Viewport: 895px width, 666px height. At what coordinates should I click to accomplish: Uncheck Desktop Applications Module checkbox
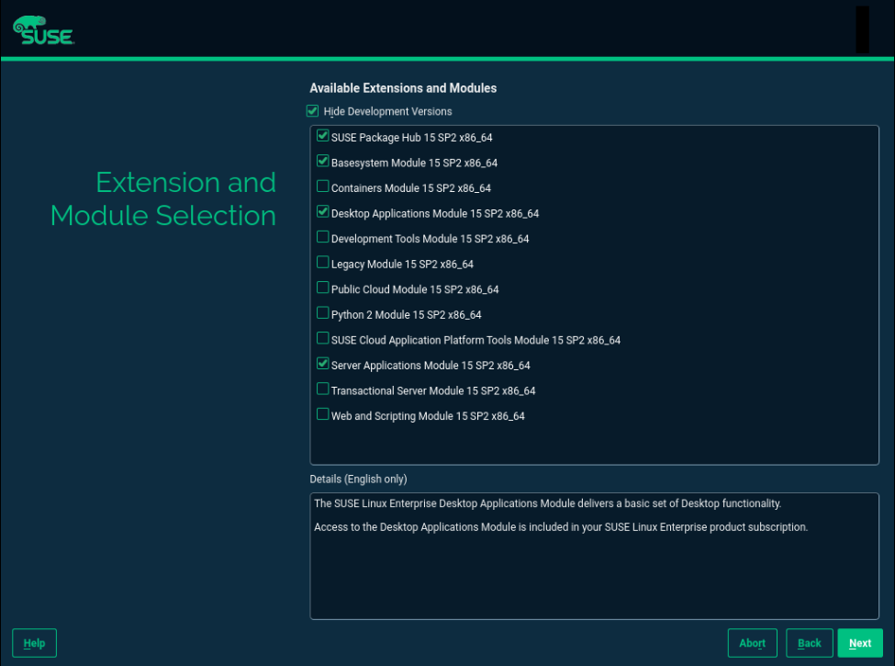(323, 212)
